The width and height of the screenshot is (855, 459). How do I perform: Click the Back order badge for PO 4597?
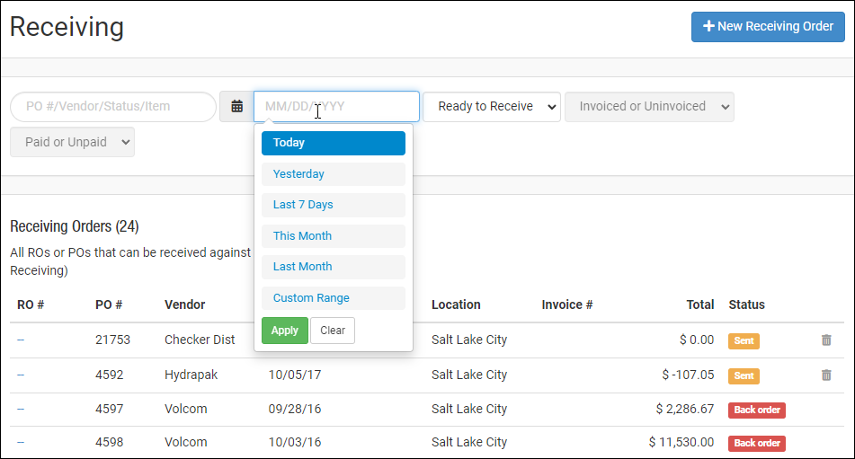point(756,410)
